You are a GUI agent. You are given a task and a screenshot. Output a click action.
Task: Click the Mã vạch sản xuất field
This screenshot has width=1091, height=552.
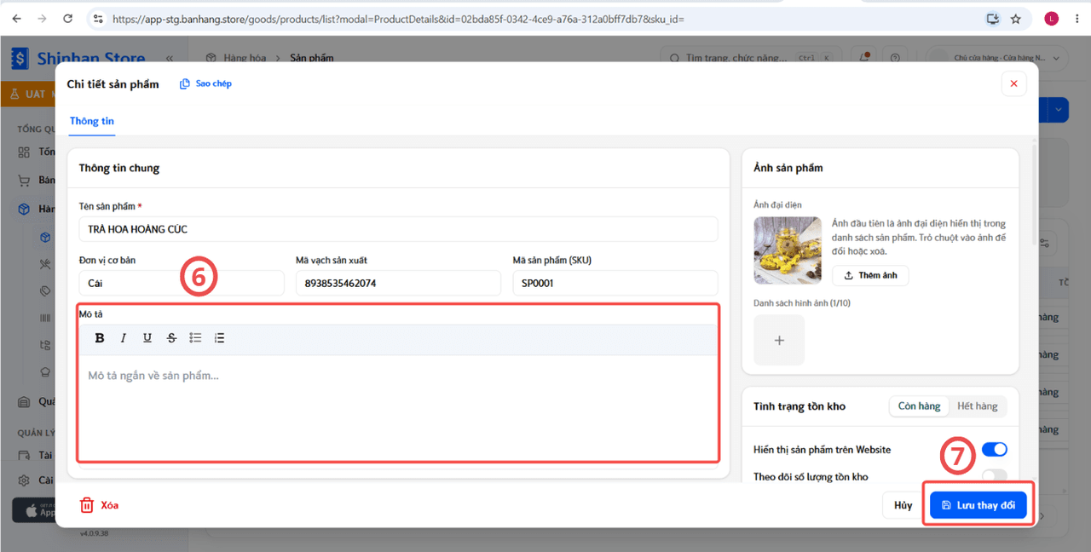coord(398,283)
